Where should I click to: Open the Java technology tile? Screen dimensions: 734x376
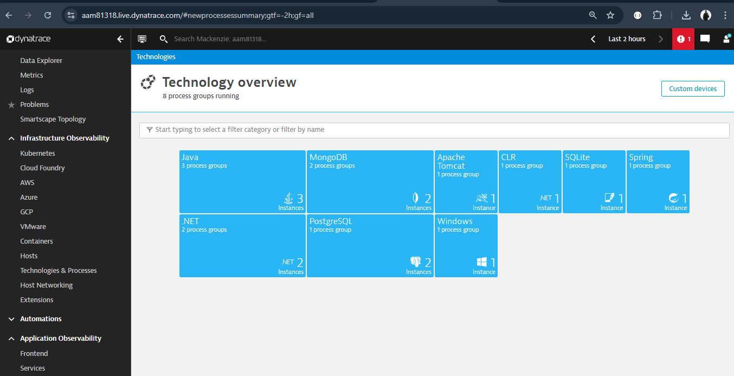point(242,182)
